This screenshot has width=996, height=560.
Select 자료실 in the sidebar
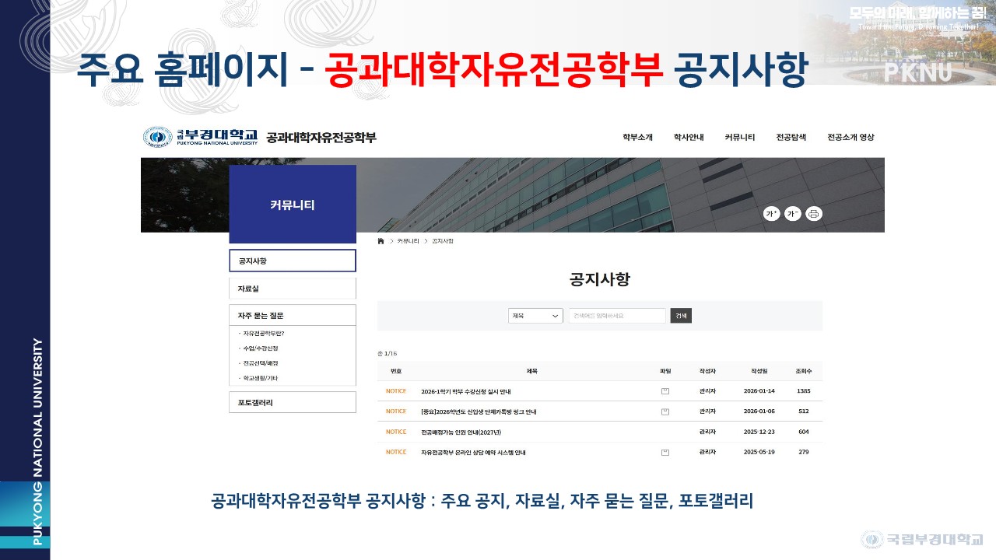click(x=292, y=289)
